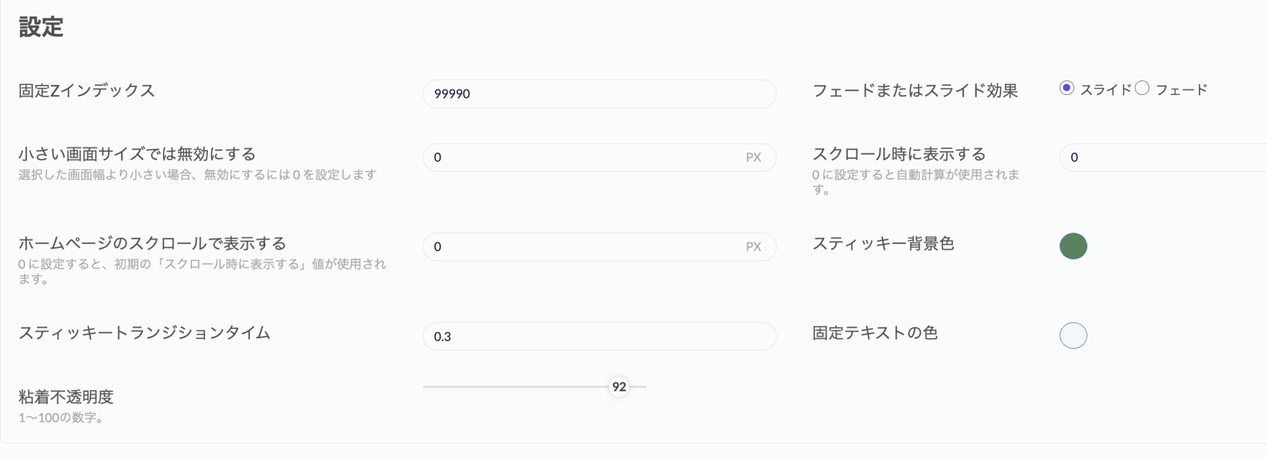Click the フェードまたはスライド効果 label
Viewport: 1267px width, 458px height.
[x=915, y=91]
